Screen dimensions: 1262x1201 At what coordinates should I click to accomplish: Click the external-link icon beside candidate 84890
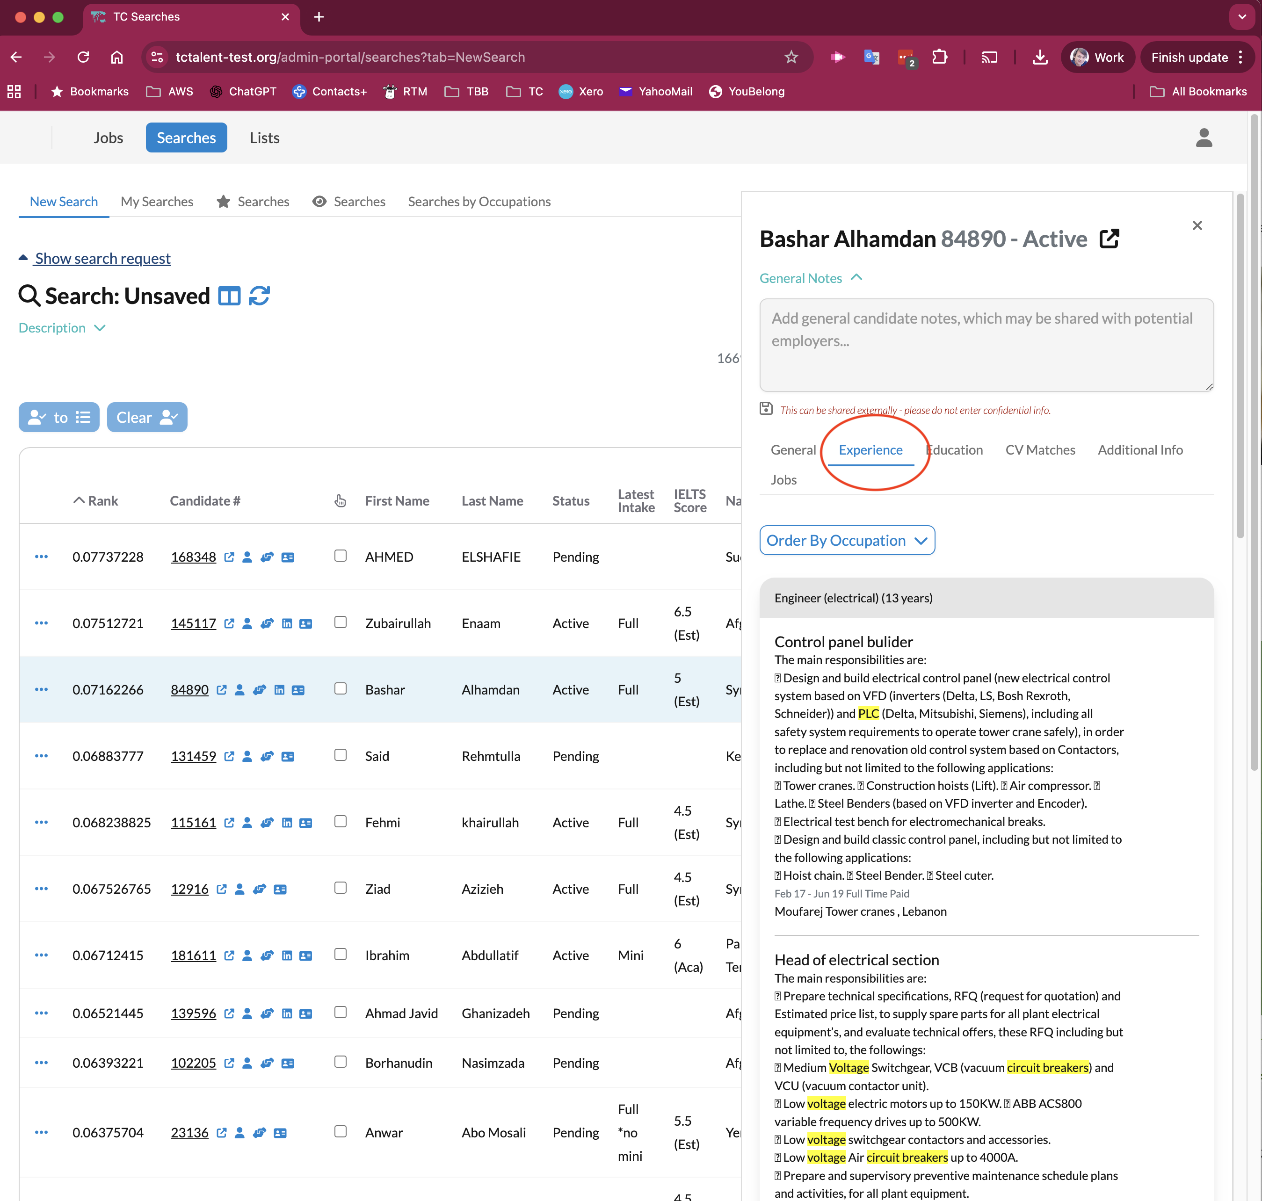(x=222, y=689)
